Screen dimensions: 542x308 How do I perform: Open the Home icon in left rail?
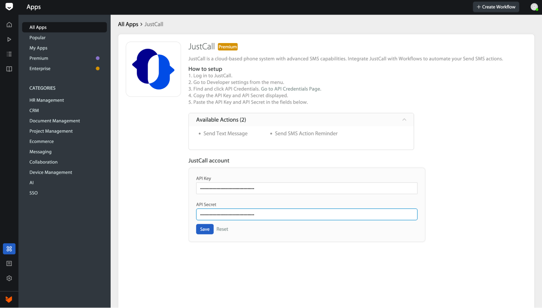tap(9, 25)
